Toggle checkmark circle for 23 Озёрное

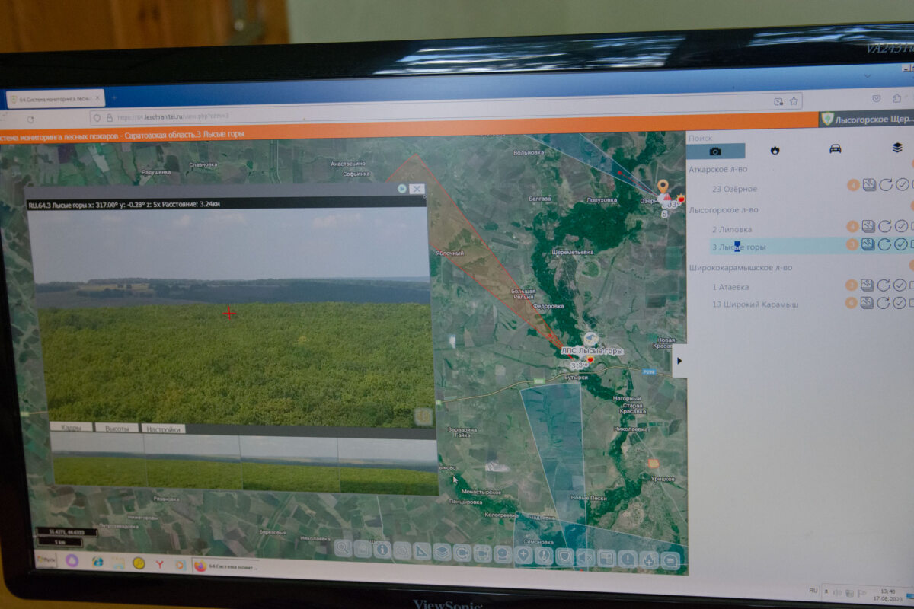pyautogui.click(x=901, y=184)
